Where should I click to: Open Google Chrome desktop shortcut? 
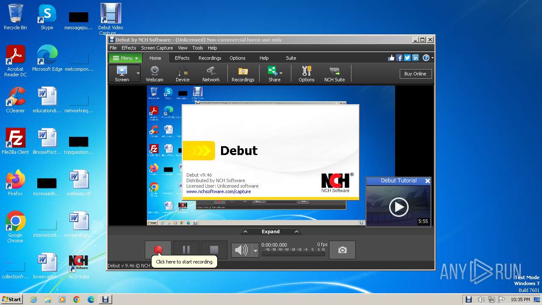(15, 227)
